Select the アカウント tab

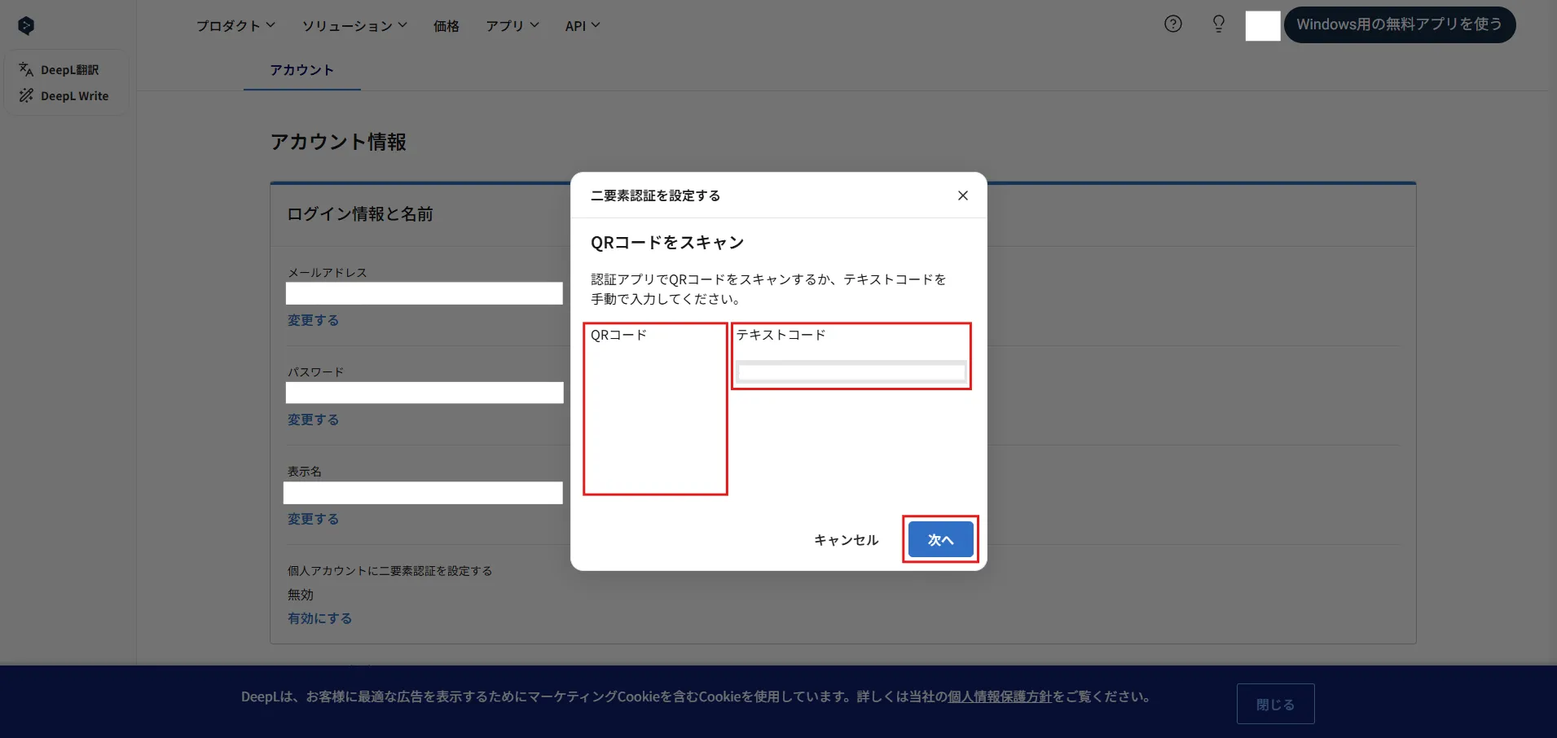coord(302,70)
